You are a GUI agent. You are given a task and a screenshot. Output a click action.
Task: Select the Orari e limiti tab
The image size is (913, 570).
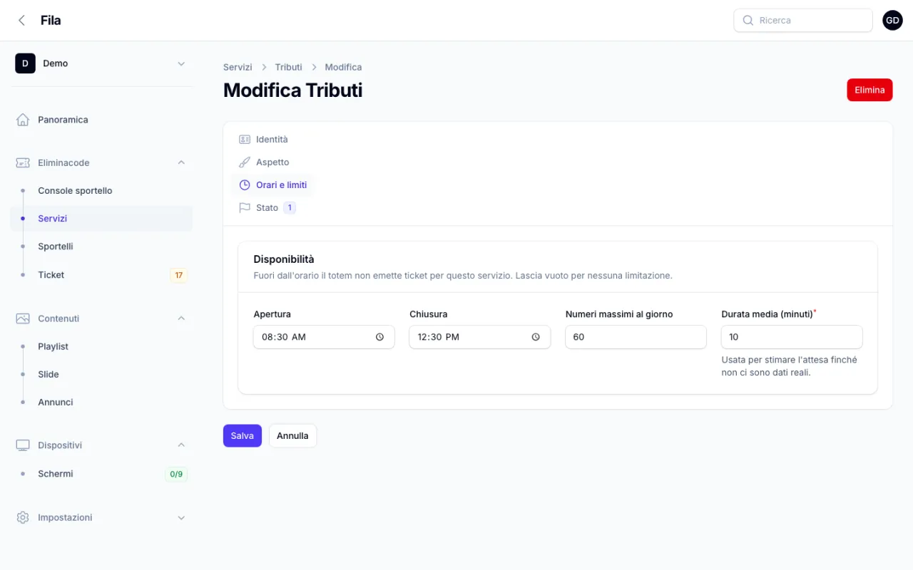272,185
